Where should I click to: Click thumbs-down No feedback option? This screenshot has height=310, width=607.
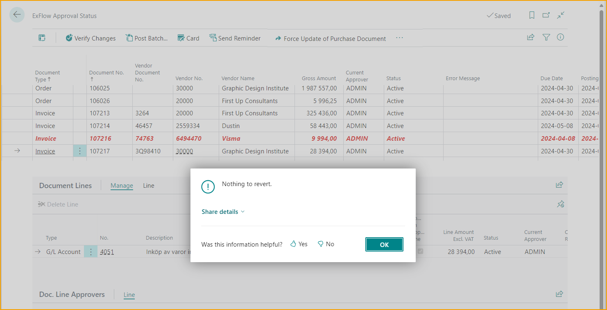coord(326,244)
